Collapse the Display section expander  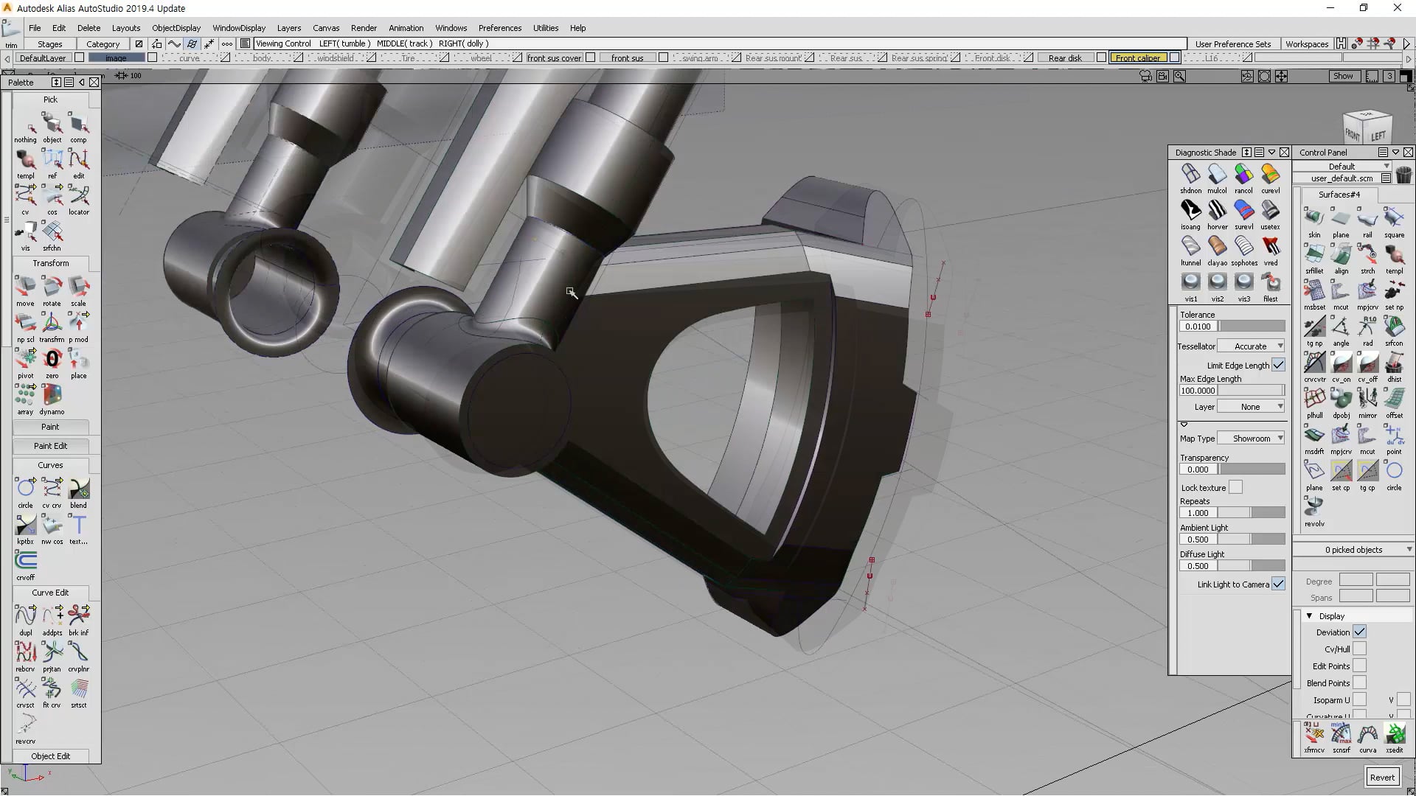tap(1309, 615)
